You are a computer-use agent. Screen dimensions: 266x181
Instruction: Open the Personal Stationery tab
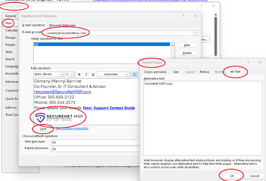click(x=62, y=25)
